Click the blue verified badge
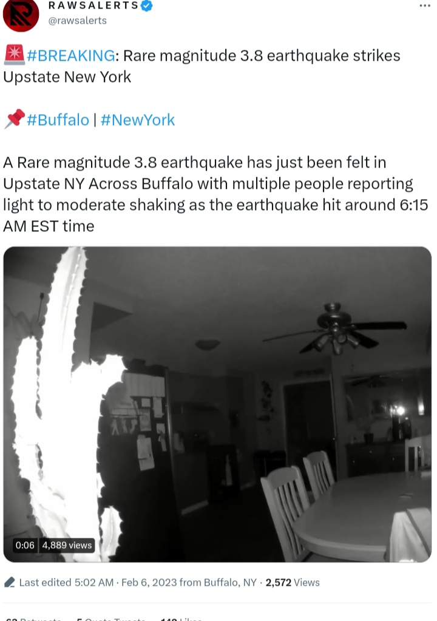This screenshot has height=621, width=437. pos(147,5)
